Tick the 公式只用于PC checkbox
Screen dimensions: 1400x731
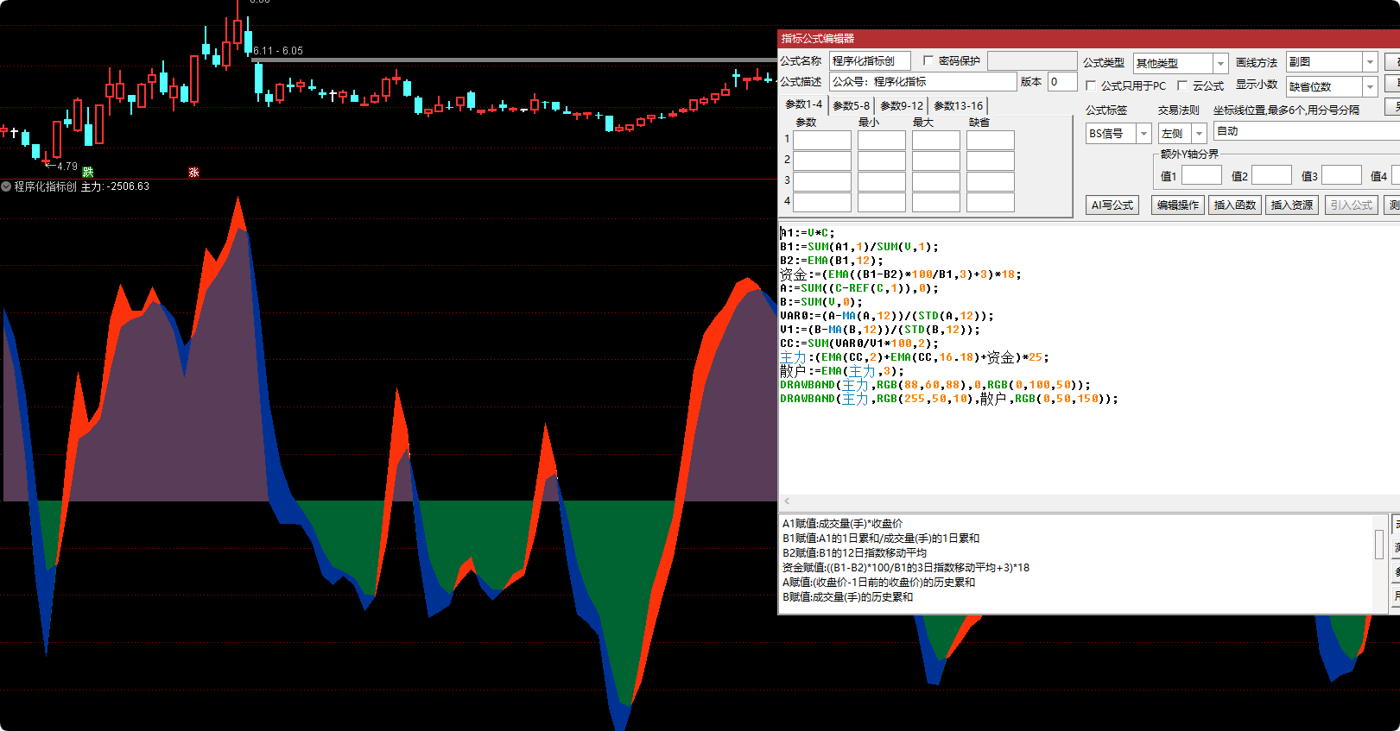[x=1091, y=85]
